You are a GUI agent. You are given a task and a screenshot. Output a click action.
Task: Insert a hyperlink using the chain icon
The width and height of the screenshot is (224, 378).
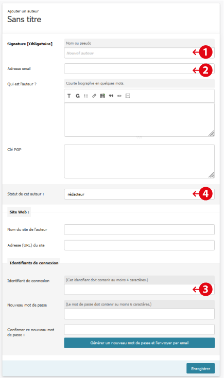[94, 96]
